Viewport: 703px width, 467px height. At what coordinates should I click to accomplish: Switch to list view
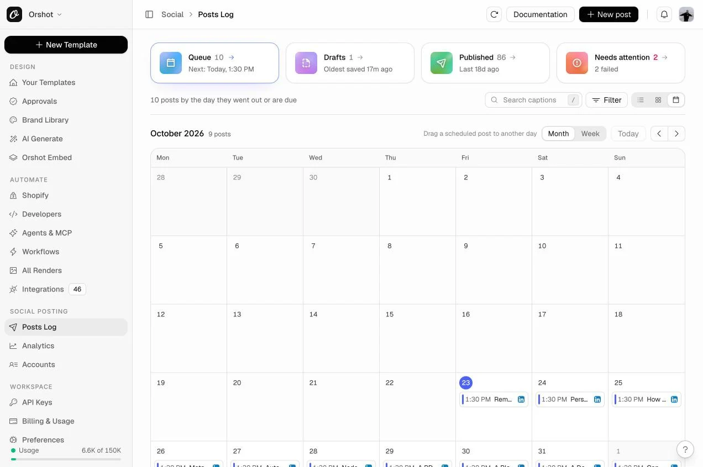click(641, 100)
